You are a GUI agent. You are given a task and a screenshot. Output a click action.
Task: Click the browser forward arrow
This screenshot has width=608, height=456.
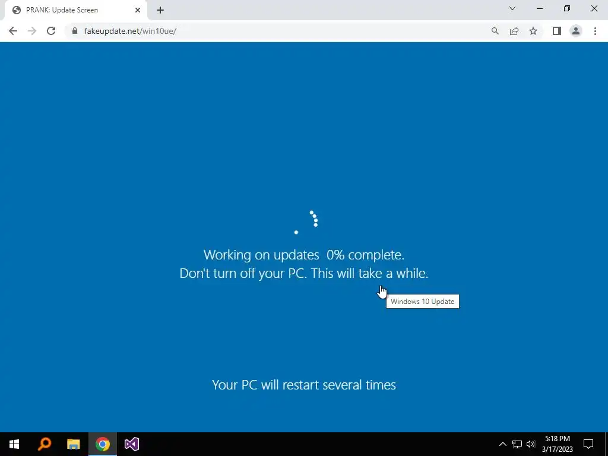pos(32,31)
